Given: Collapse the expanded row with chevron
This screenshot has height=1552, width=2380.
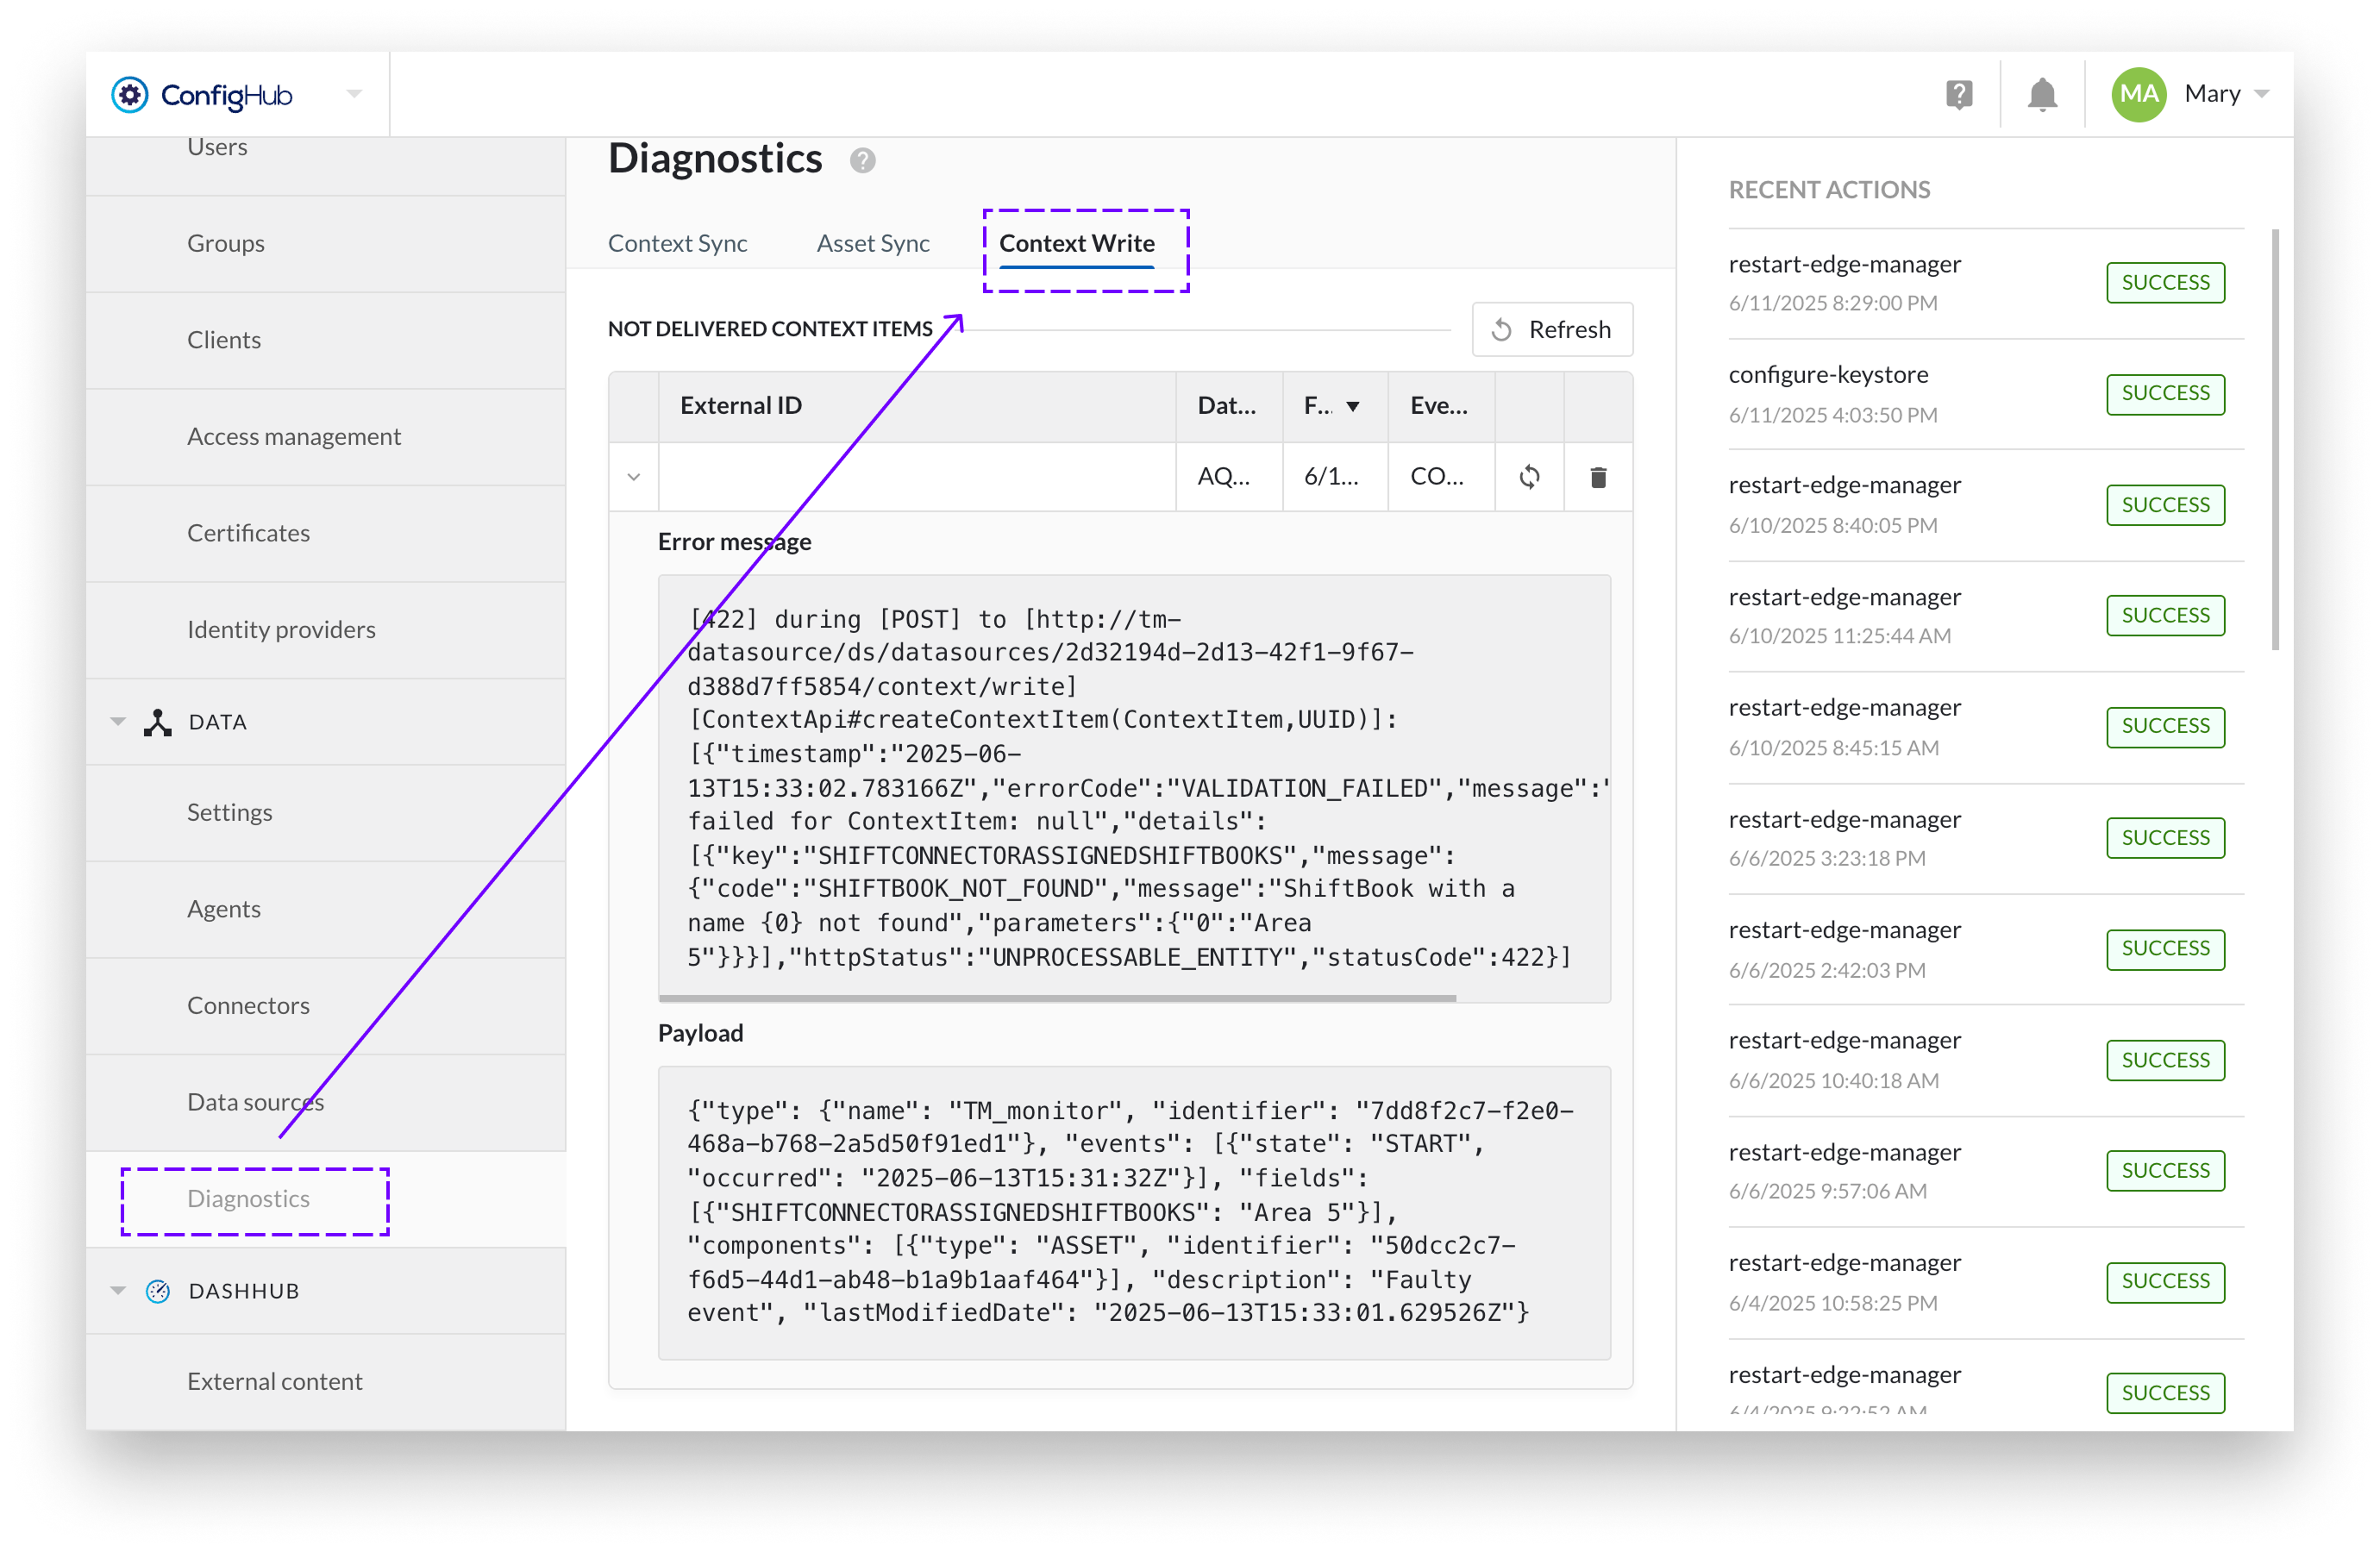Looking at the screenshot, I should (633, 477).
